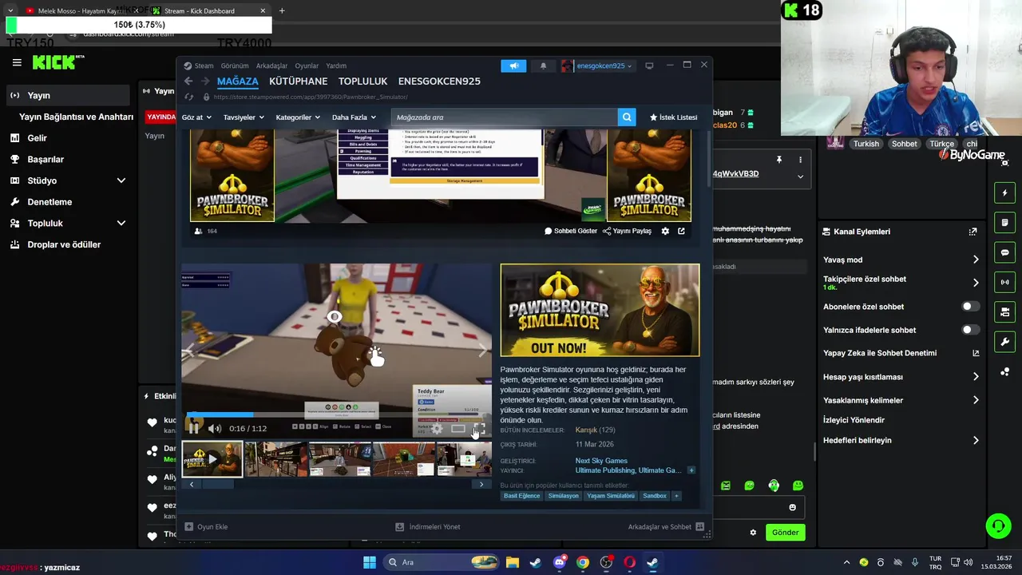Click Yayını Paylaş share button

pyautogui.click(x=627, y=231)
